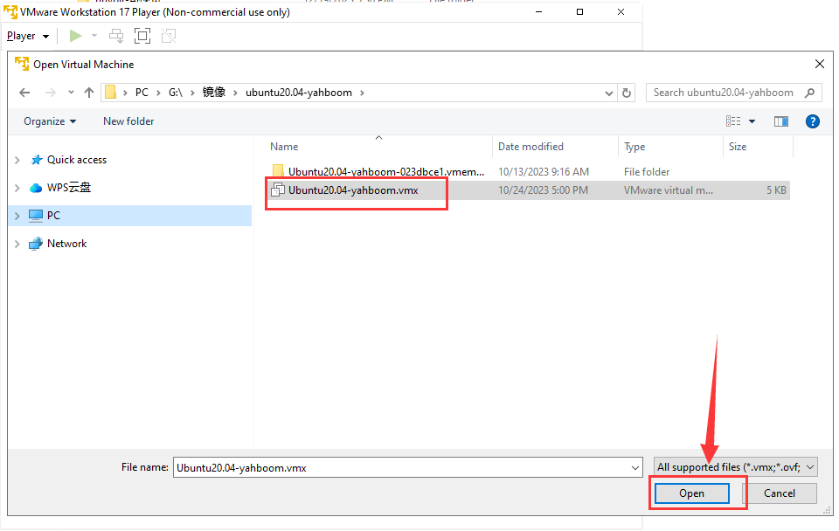Click the Unity mode toolbar icon
Viewport: 839px width, 531px height.
coord(169,36)
